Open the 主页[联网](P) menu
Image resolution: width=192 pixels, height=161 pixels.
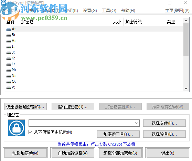click(x=177, y=11)
